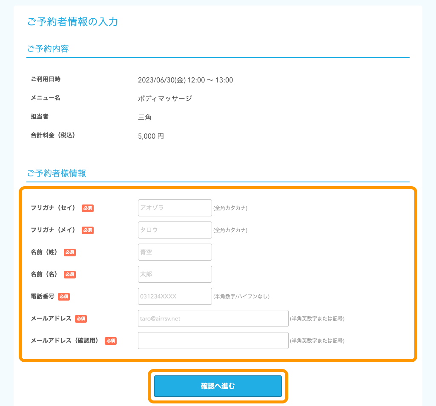Select the メールアドレス（確認用） field
Image resolution: width=436 pixels, height=406 pixels.
coord(213,341)
